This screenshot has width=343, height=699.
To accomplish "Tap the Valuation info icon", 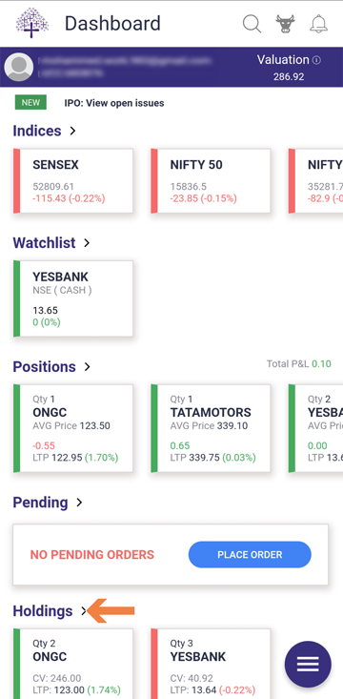I will [316, 60].
